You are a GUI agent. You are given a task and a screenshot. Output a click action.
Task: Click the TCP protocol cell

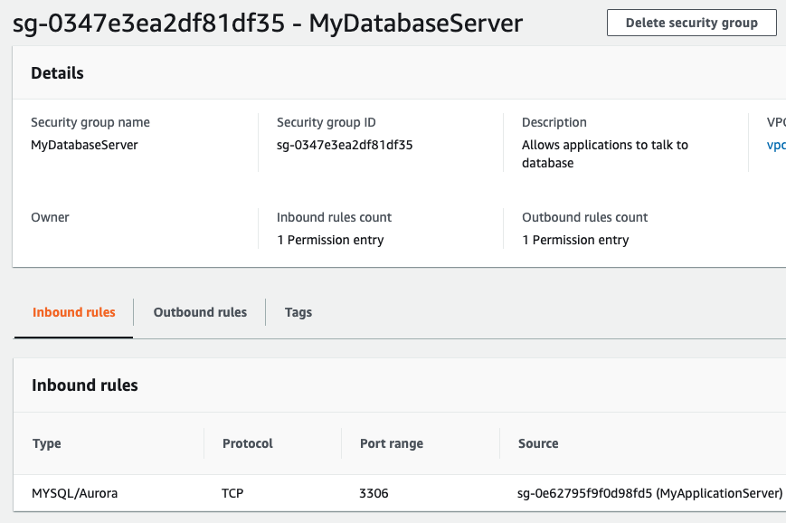(x=232, y=493)
